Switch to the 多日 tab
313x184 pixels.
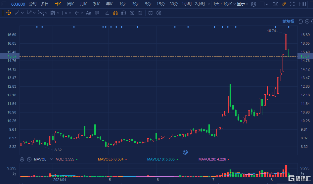coord(45,4)
